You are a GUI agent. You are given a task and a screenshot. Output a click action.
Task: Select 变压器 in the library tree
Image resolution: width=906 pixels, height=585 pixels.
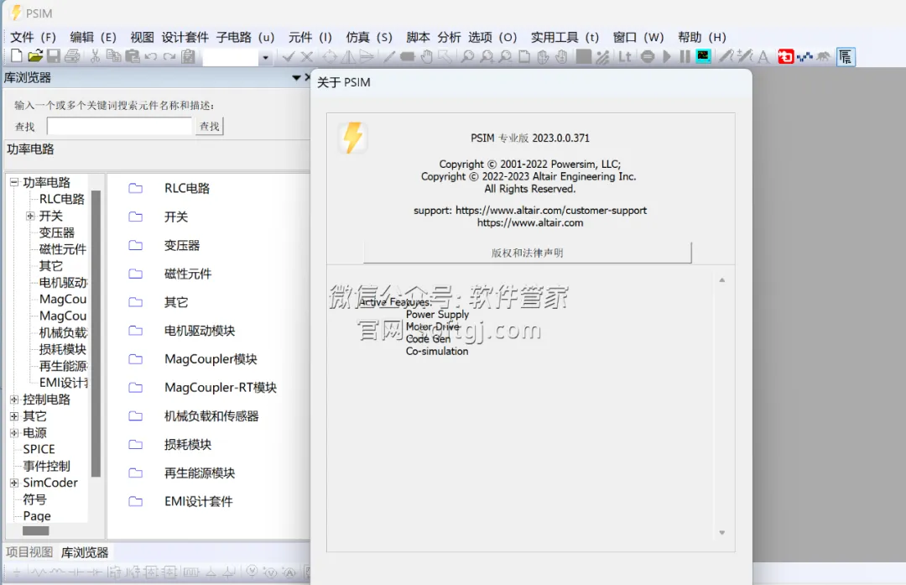(57, 232)
